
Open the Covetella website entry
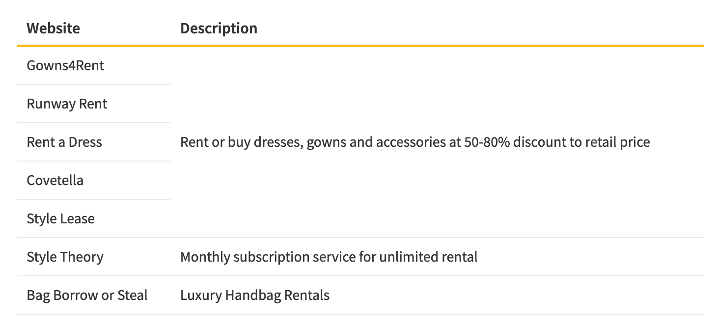coord(55,181)
